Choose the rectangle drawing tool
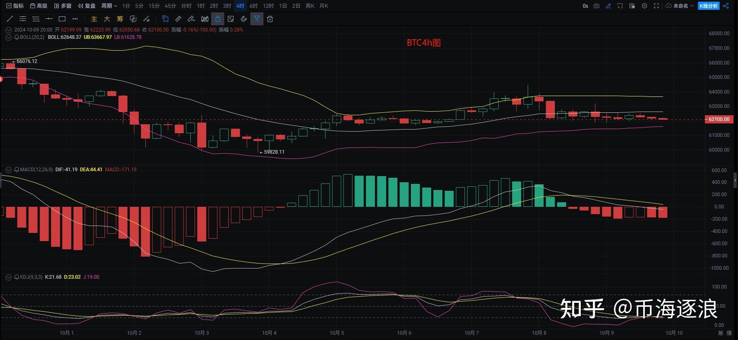This screenshot has height=340, width=738. 62,19
